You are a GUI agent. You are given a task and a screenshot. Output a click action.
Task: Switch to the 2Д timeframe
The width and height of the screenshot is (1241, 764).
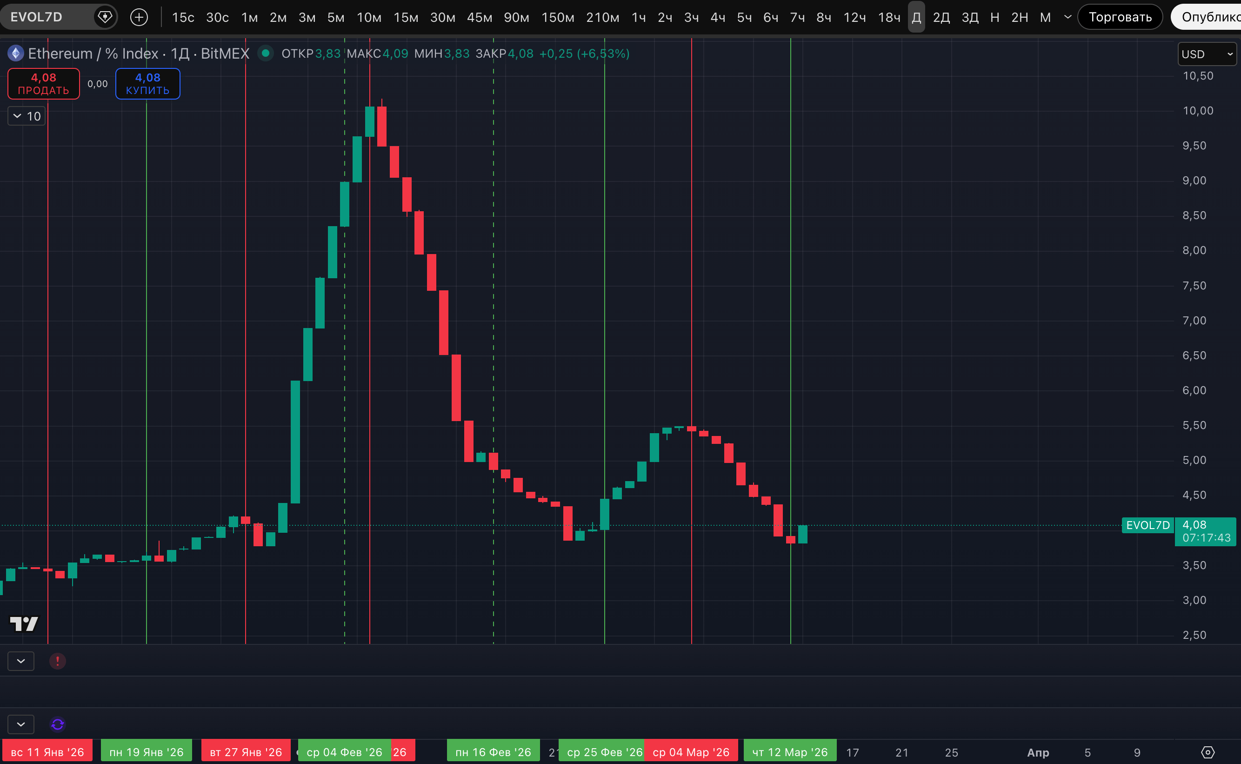pos(941,17)
